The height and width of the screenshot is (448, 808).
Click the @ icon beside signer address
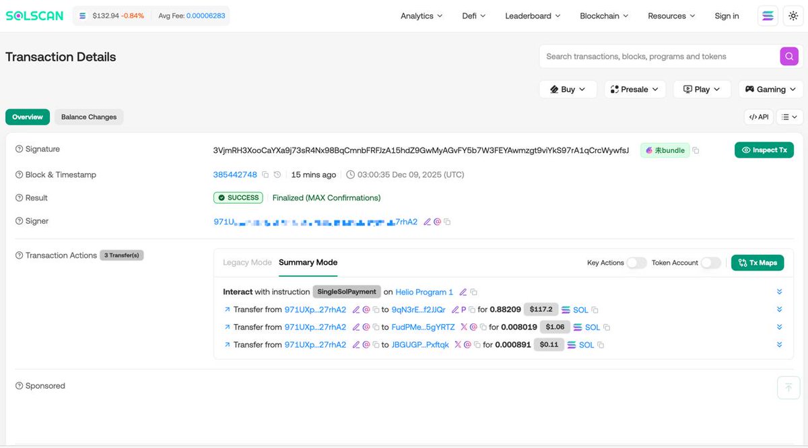(x=437, y=222)
